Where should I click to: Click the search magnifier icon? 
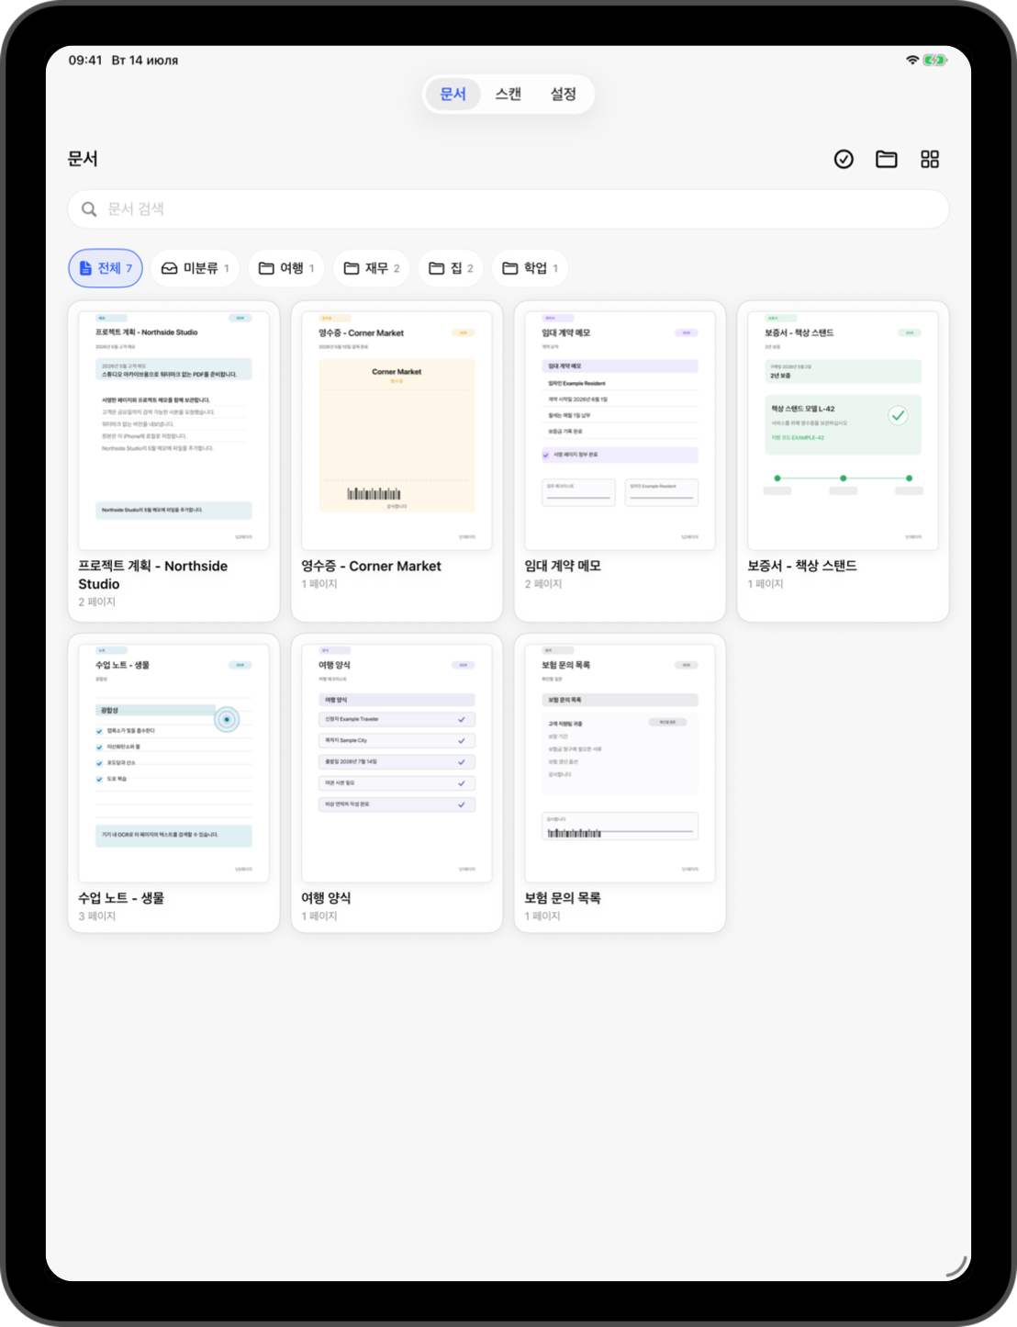[89, 209]
